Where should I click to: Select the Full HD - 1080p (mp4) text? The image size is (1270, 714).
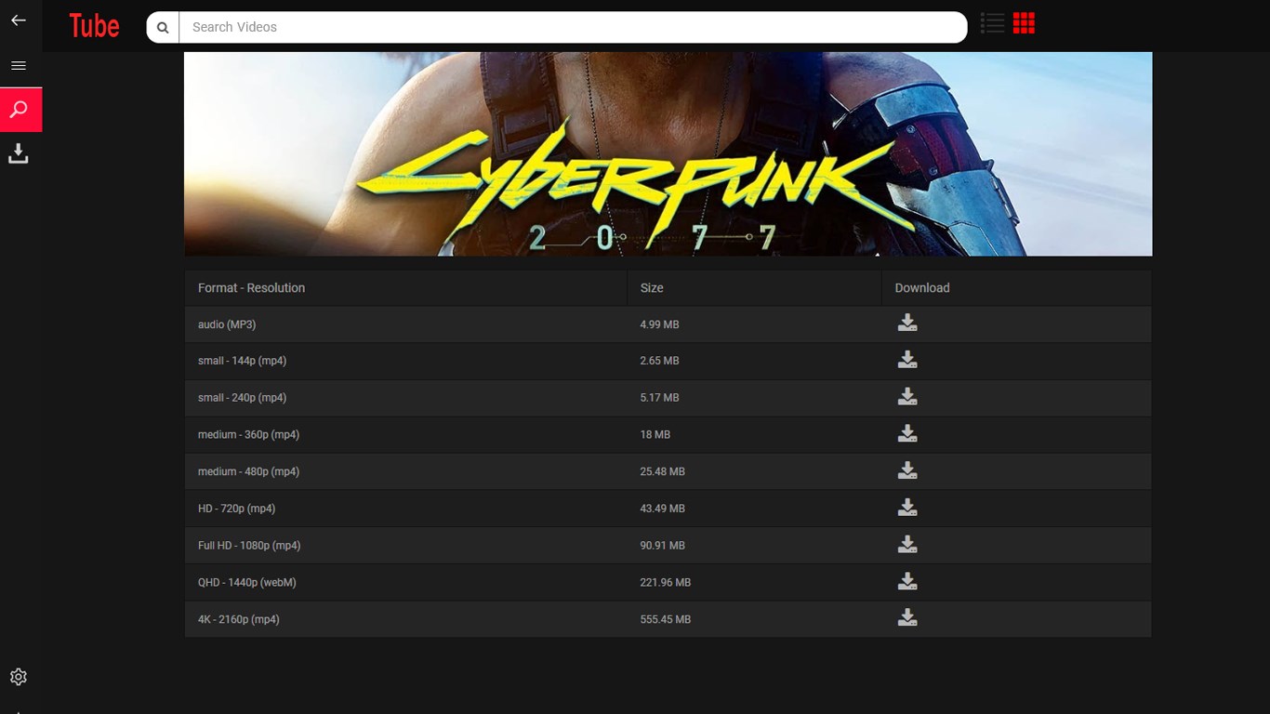click(x=249, y=546)
